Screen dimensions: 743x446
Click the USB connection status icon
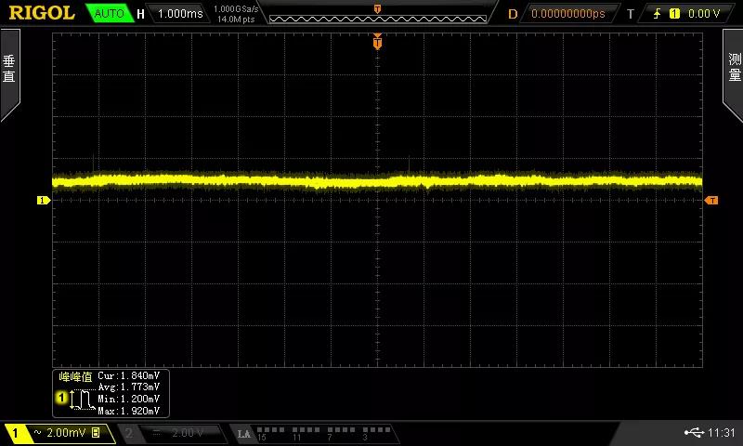[694, 432]
